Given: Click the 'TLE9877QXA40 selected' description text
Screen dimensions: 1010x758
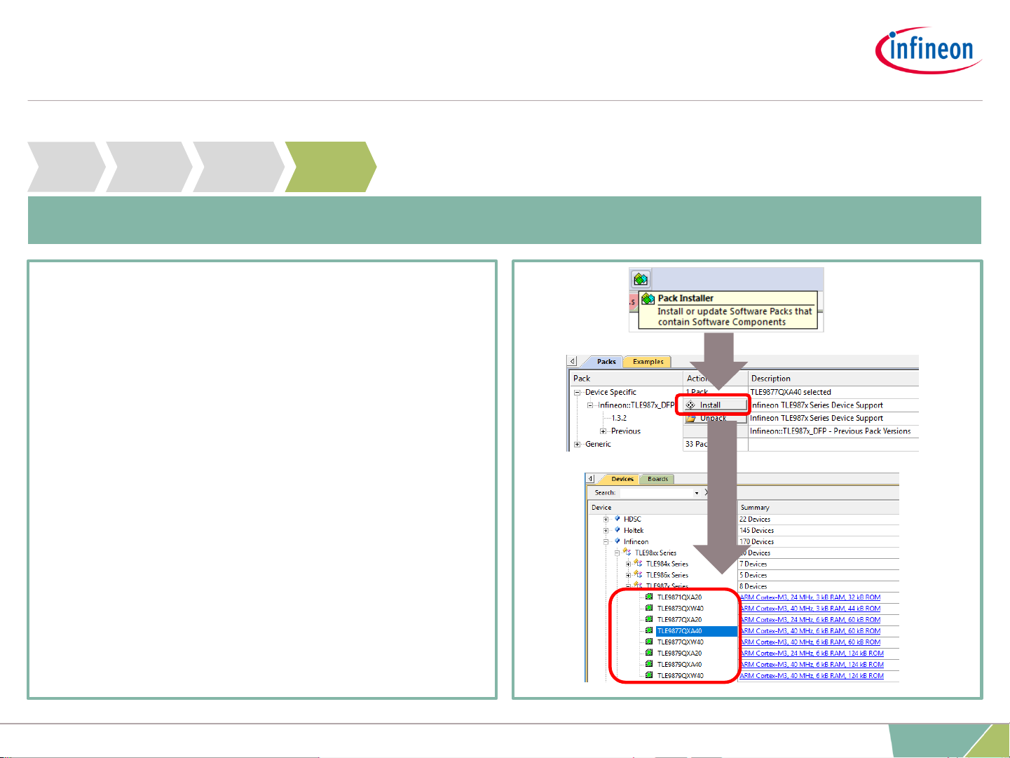Looking at the screenshot, I should [791, 393].
